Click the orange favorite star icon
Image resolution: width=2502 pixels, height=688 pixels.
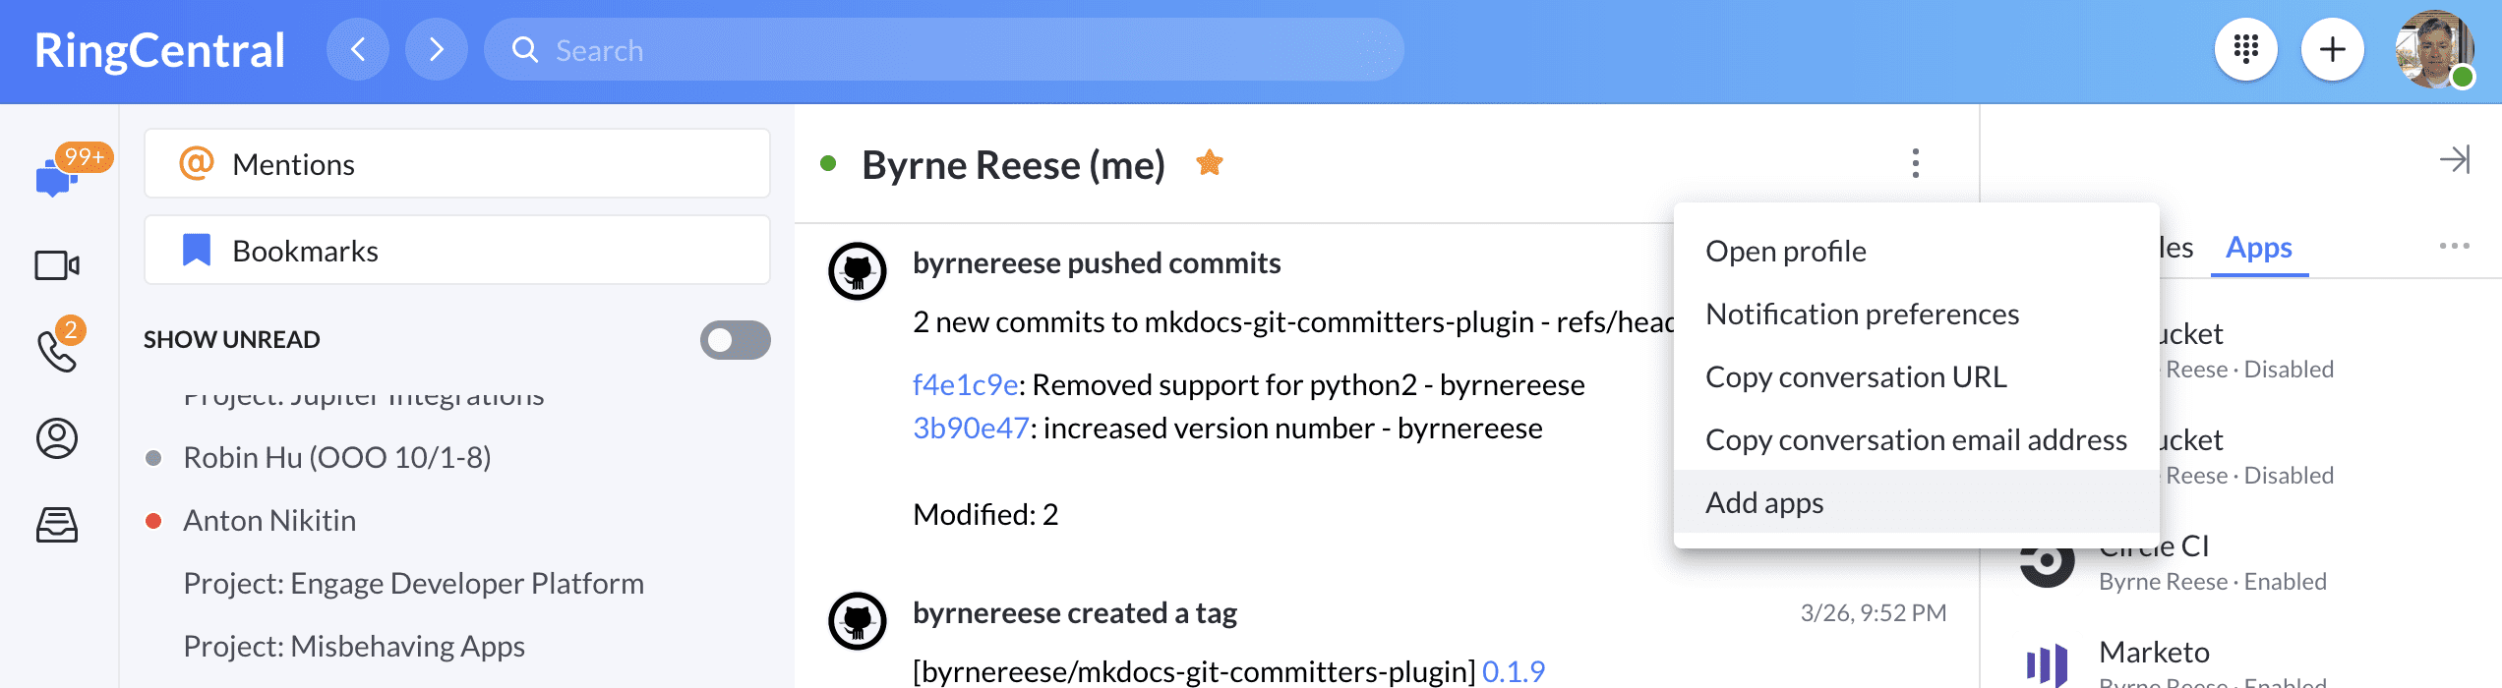(1209, 163)
